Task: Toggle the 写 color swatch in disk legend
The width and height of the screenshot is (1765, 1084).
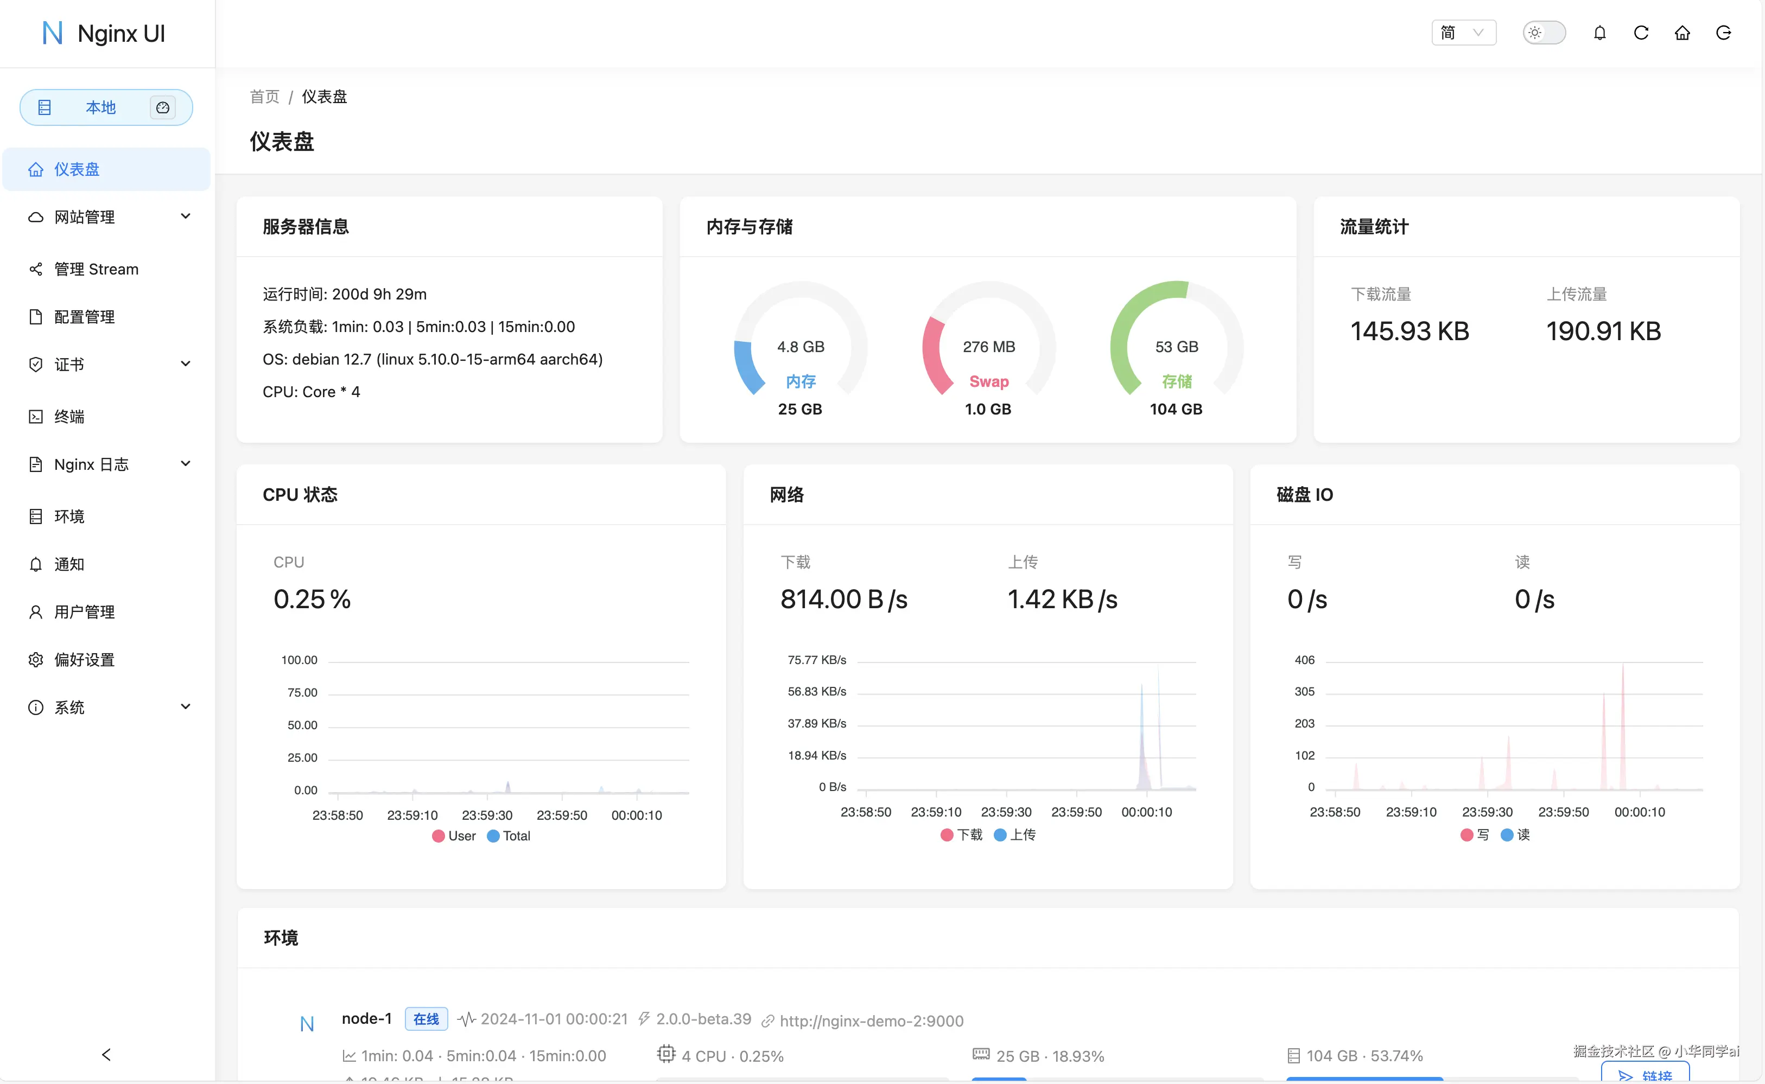Action: [x=1466, y=834]
